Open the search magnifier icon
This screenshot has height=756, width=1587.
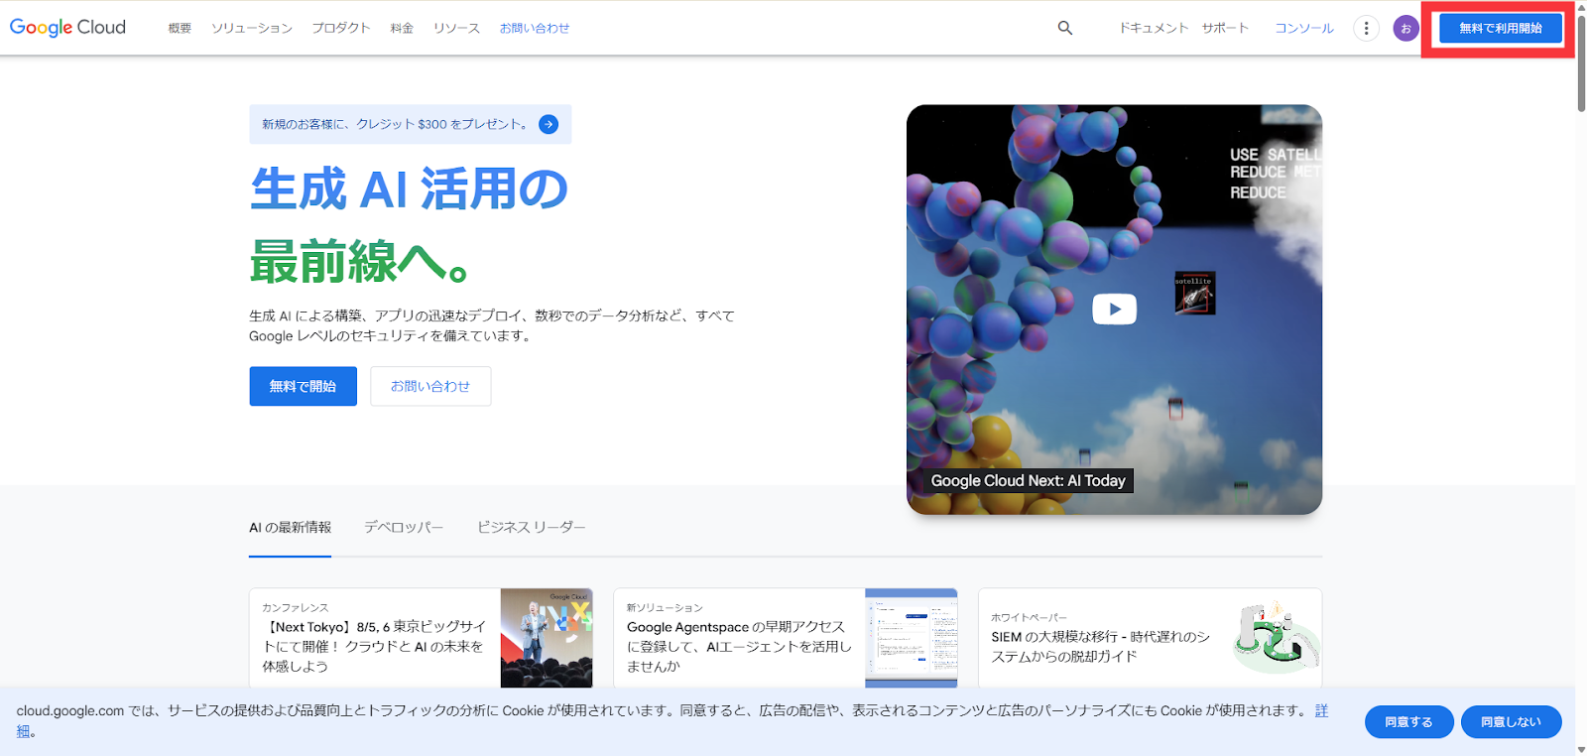pyautogui.click(x=1065, y=28)
